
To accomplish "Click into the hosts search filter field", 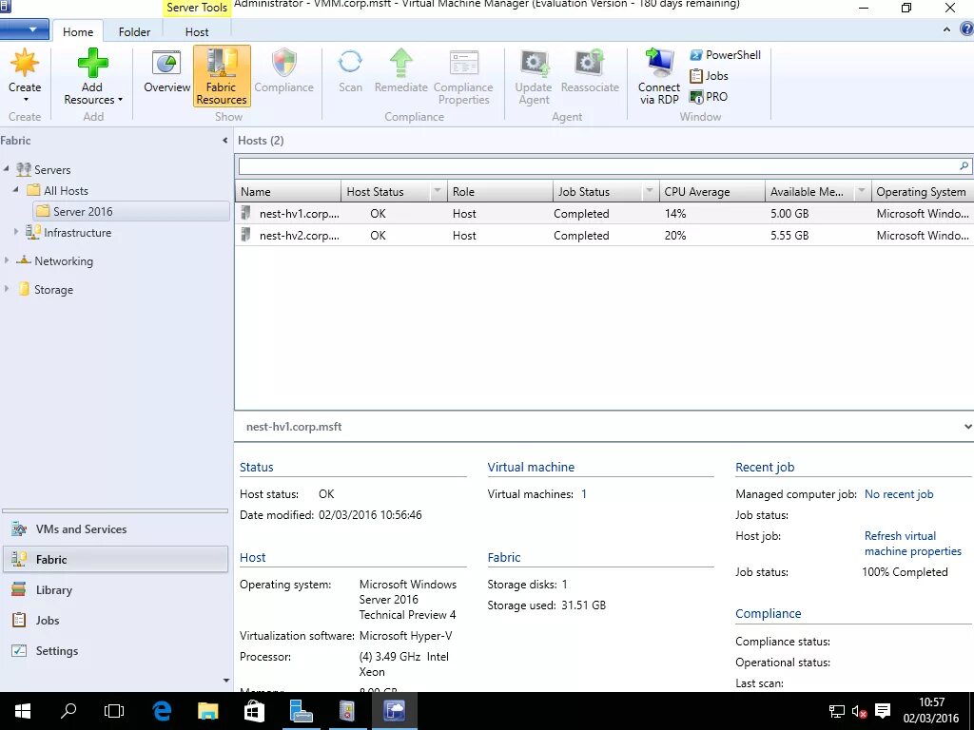I will click(597, 166).
